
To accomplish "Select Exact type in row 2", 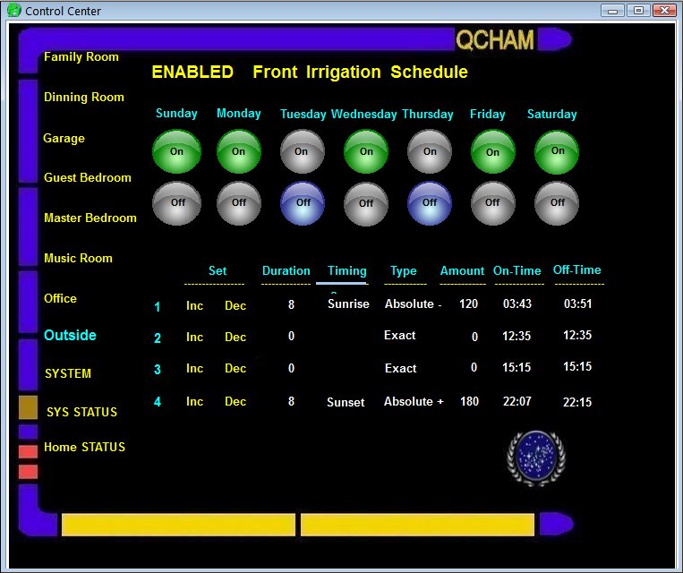I will click(400, 336).
